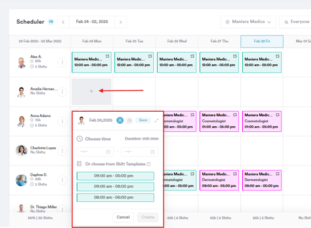The height and width of the screenshot is (228, 311).
Task: Add shift for Amelia on Feb 24 plus icon
Action: pos(91,91)
